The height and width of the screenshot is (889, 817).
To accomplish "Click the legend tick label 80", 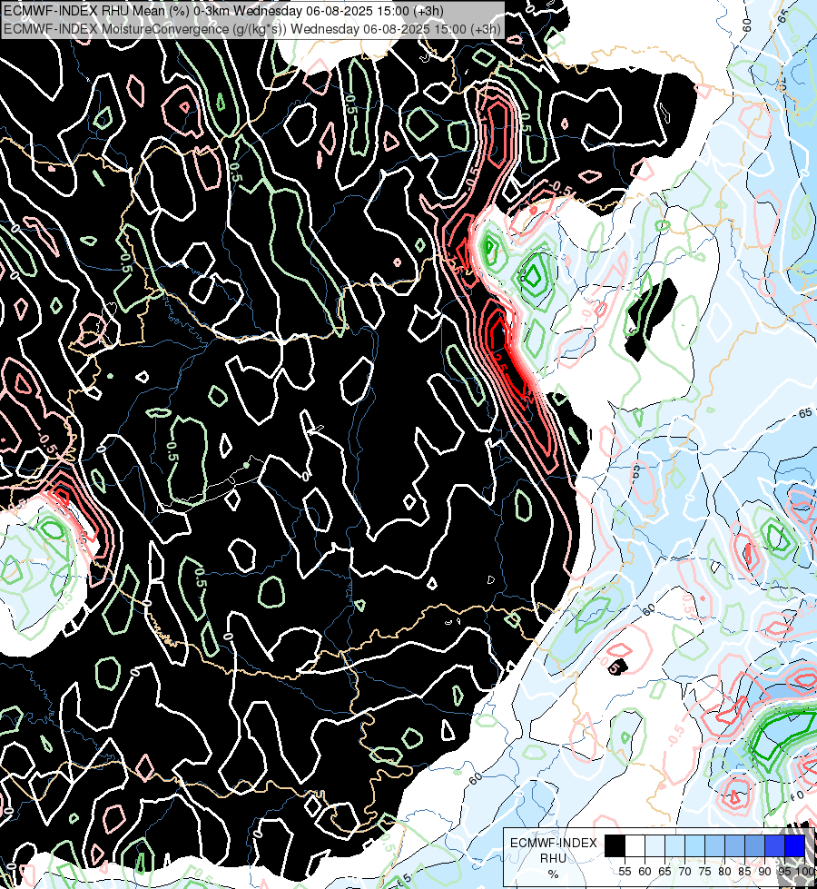I will pyautogui.click(x=724, y=872).
